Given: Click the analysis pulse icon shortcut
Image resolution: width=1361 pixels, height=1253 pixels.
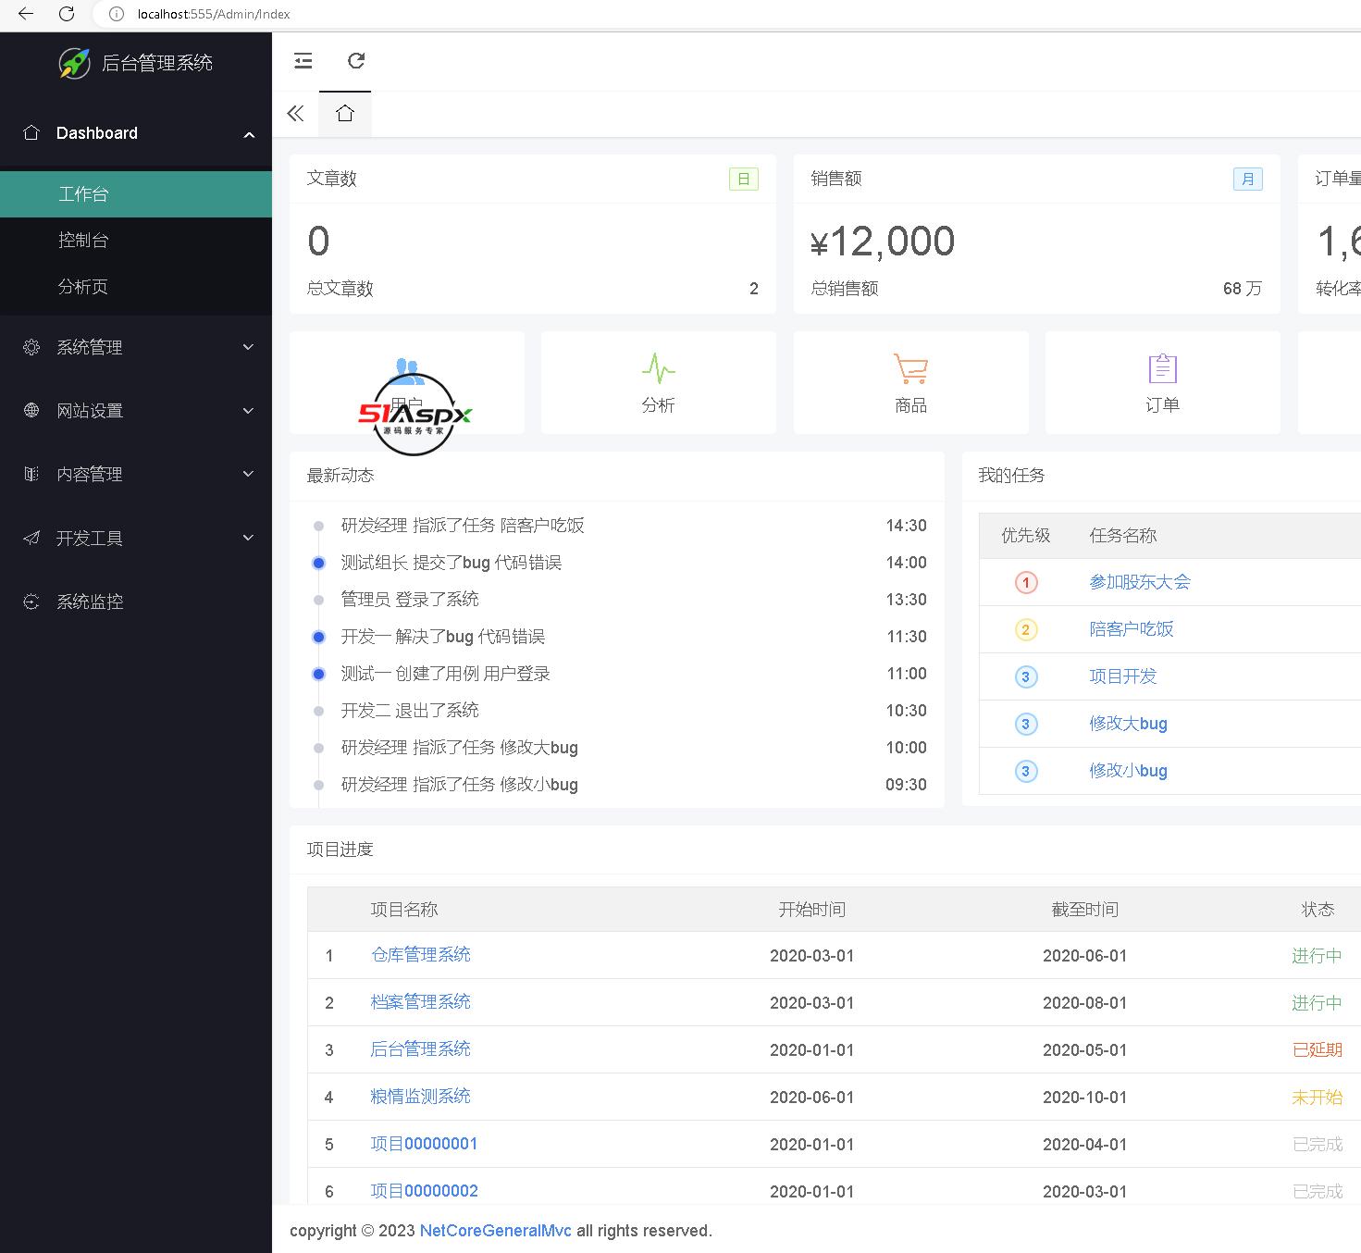Looking at the screenshot, I should point(658,369).
